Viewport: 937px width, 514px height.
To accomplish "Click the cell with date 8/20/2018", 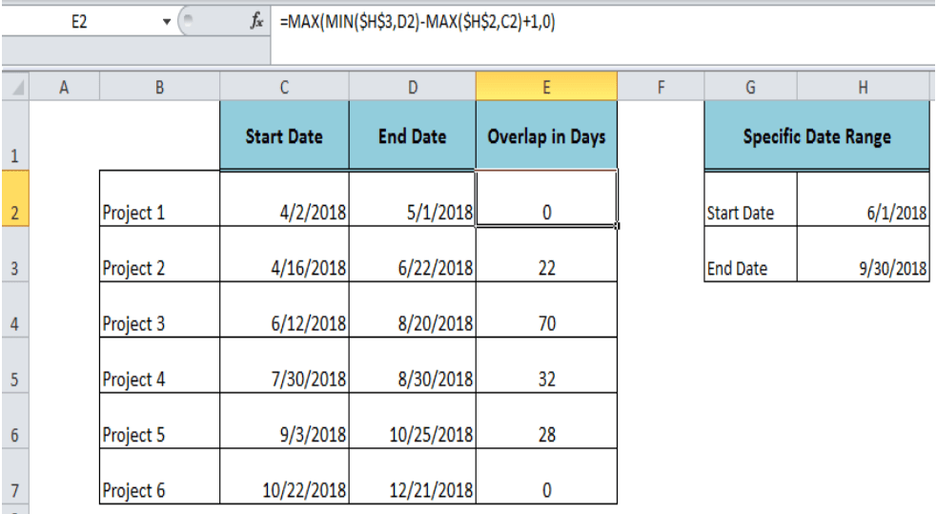I will (413, 310).
